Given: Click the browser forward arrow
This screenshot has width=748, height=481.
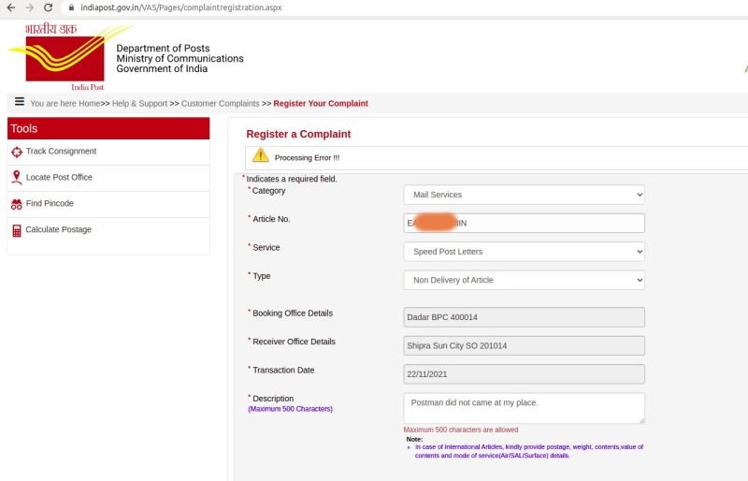Looking at the screenshot, I should (x=30, y=7).
